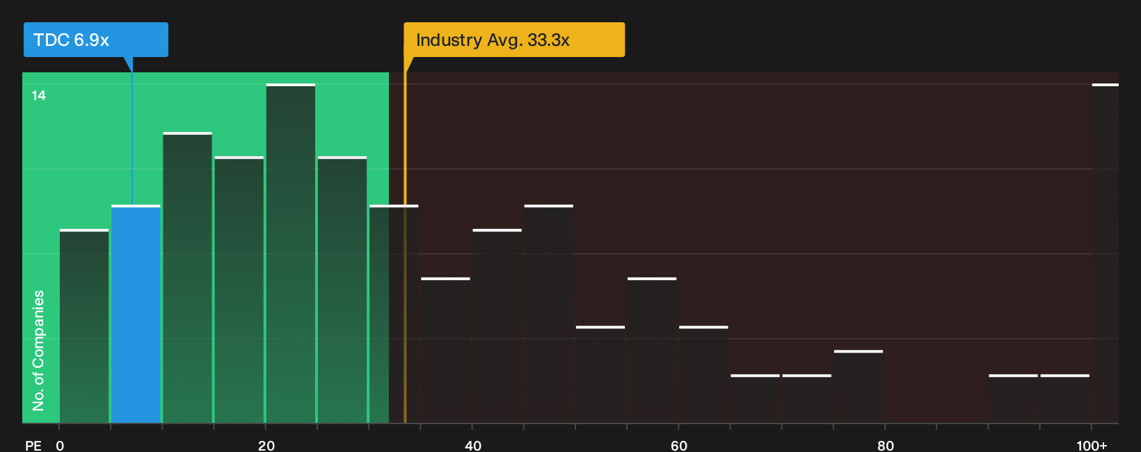This screenshot has width=1141, height=452.
Task: Click the 'PE' x-axis label
Action: pyautogui.click(x=33, y=445)
